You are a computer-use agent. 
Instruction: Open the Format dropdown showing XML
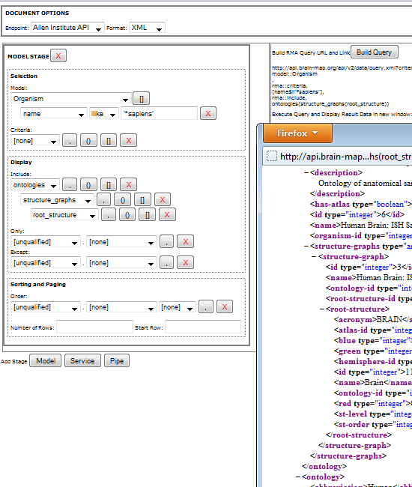point(147,28)
